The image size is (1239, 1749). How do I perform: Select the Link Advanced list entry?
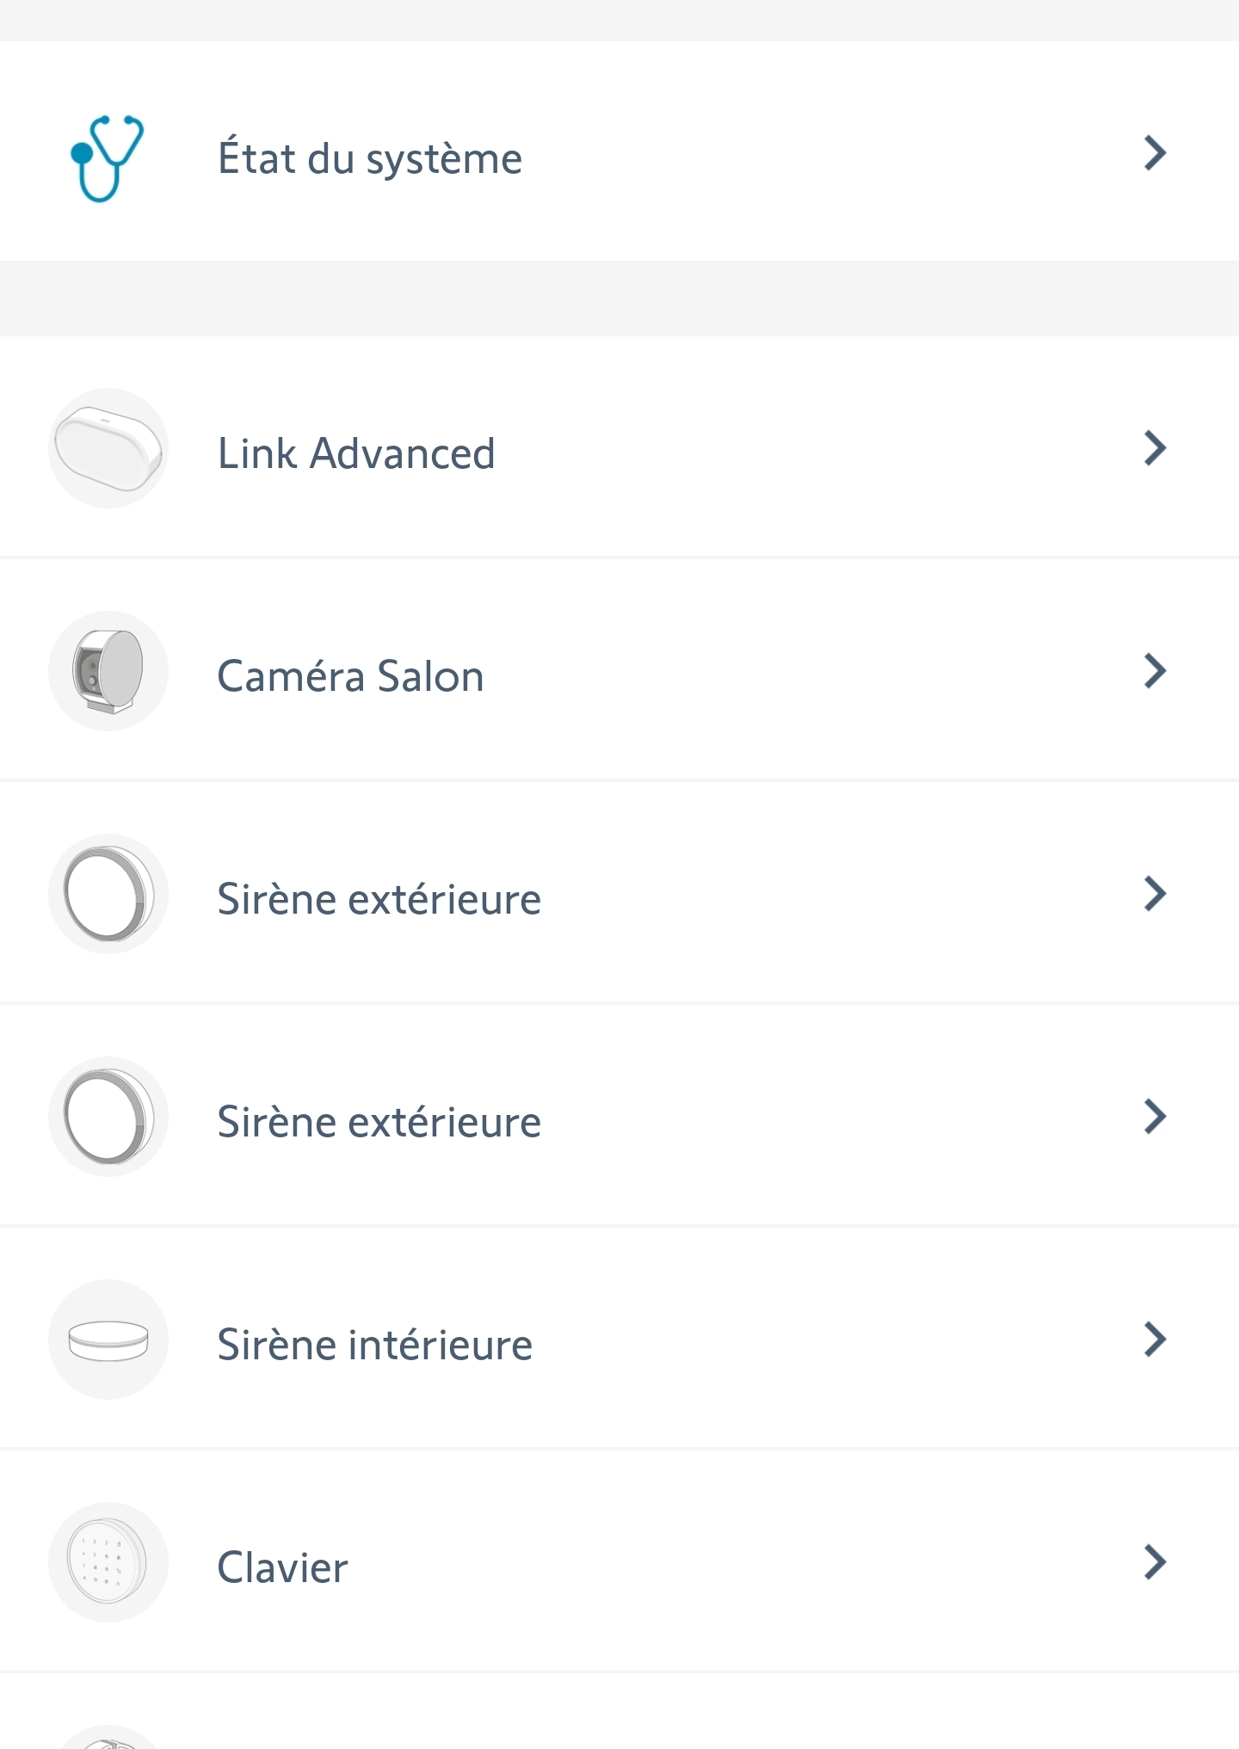[x=619, y=447]
